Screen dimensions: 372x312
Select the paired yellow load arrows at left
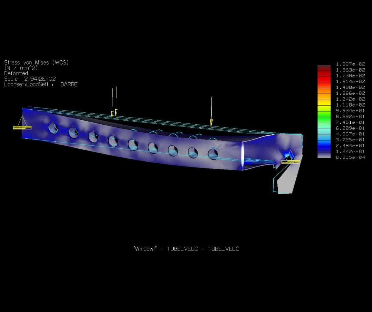pos(114,102)
